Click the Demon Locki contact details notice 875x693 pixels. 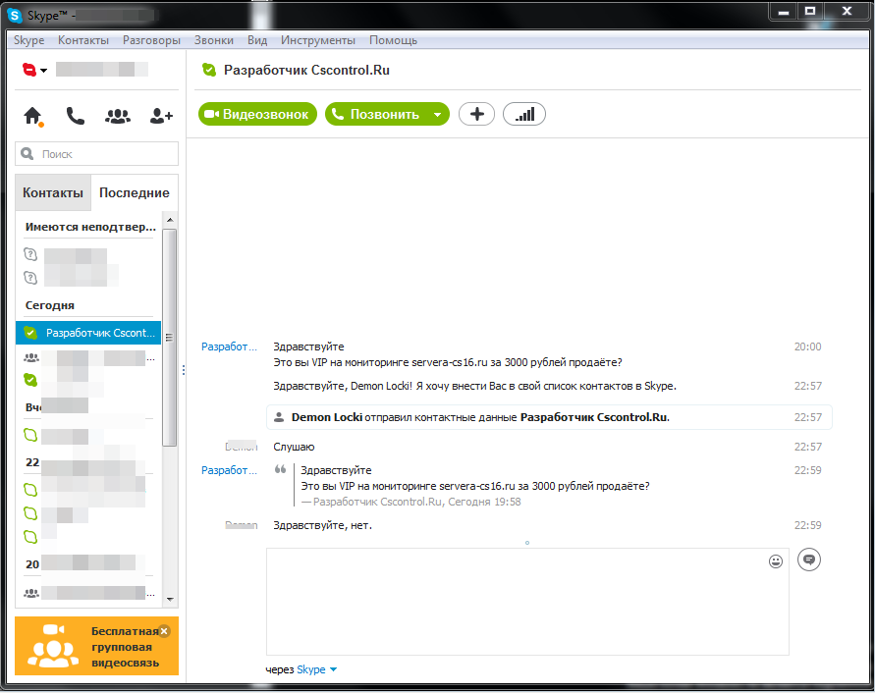tap(549, 417)
